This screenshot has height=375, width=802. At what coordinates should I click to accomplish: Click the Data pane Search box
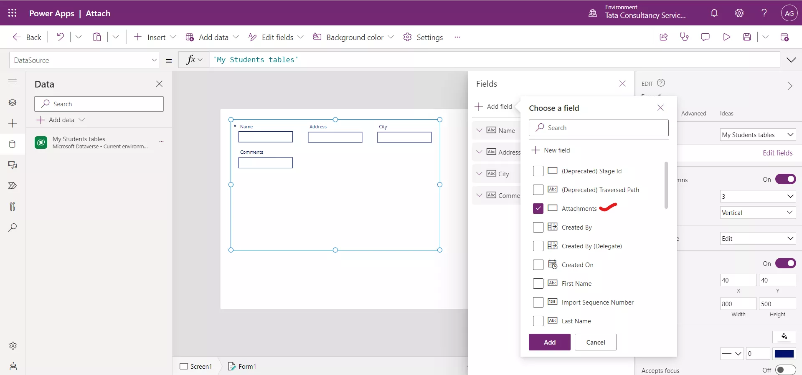tap(99, 104)
